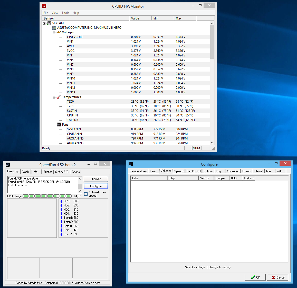
Task: Open the View menu in HWMonitor
Action: 55,13
